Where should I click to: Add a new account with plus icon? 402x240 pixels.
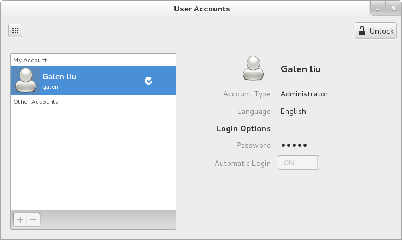20,220
